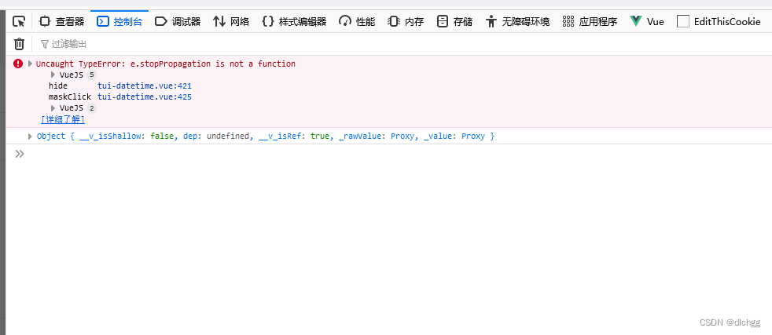
Task: Open the 查看器 inspector tab
Action: (62, 22)
